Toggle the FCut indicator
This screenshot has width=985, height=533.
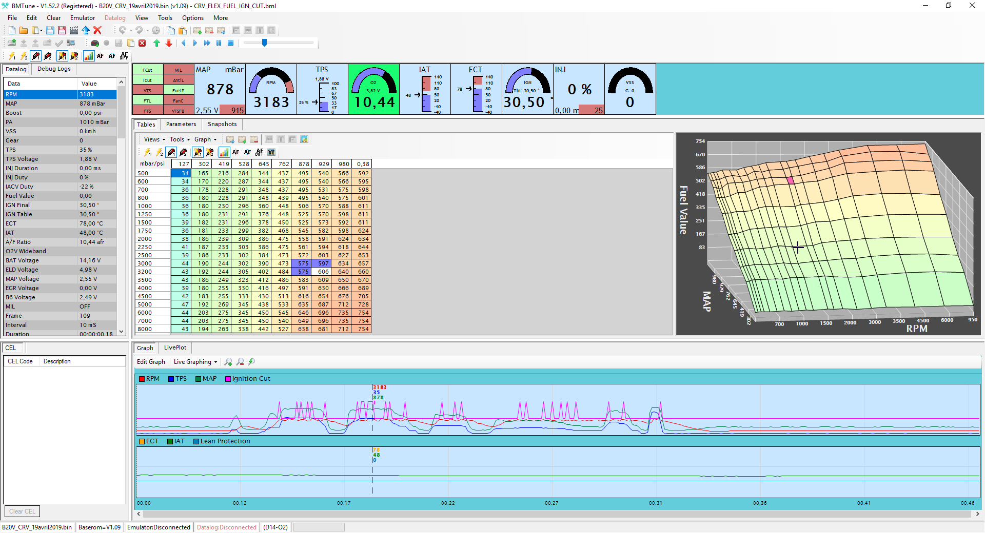tap(147, 70)
